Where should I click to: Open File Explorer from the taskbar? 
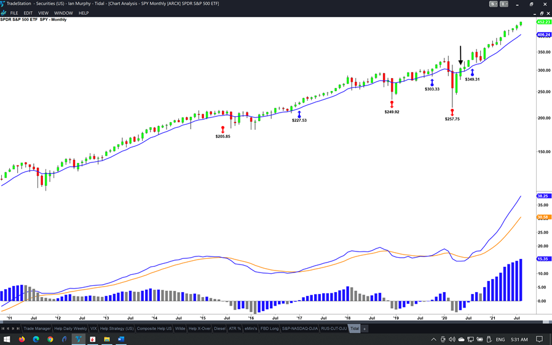(107, 339)
